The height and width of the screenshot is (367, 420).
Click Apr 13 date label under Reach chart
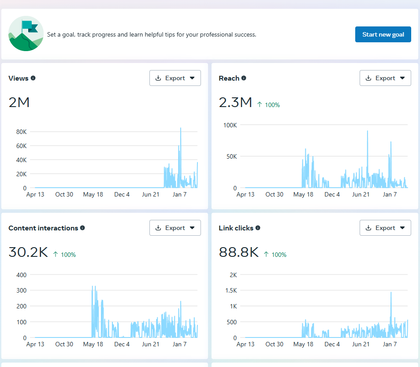245,194
